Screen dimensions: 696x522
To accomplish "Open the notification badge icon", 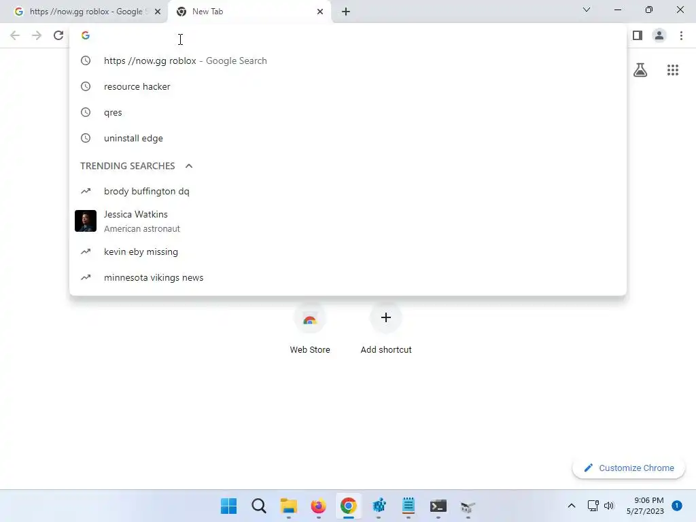I will pyautogui.click(x=676, y=506).
